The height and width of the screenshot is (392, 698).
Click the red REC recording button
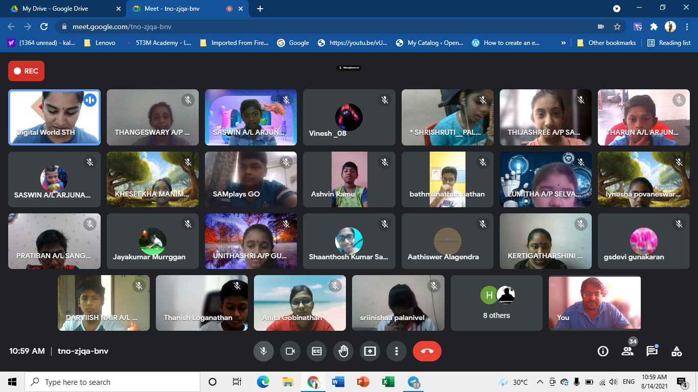[26, 71]
